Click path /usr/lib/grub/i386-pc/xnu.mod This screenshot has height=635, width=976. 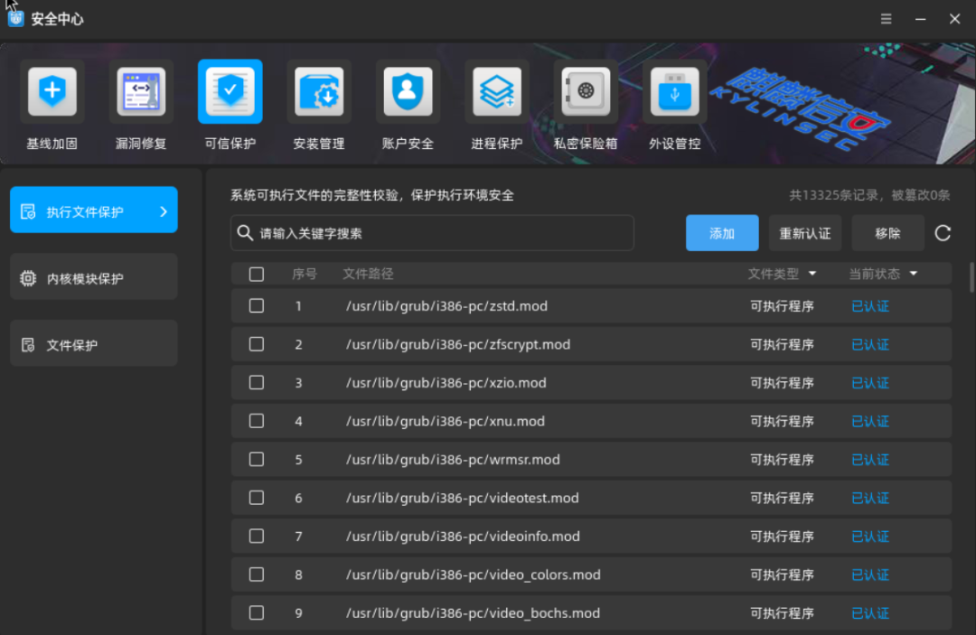coord(446,421)
